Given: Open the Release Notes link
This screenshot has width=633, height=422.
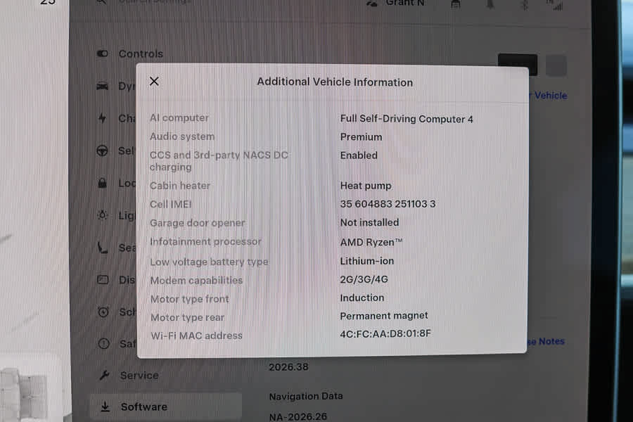Looking at the screenshot, I should [x=546, y=342].
